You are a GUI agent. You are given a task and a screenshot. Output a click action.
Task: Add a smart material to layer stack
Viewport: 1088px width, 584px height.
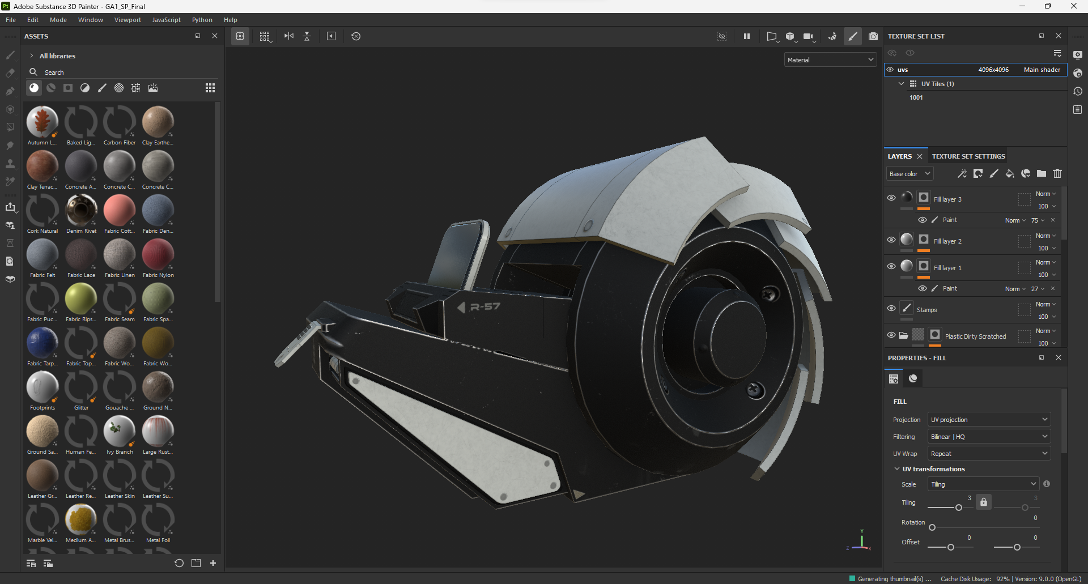click(1026, 174)
